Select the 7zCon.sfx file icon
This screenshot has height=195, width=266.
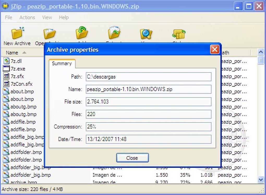6,84
